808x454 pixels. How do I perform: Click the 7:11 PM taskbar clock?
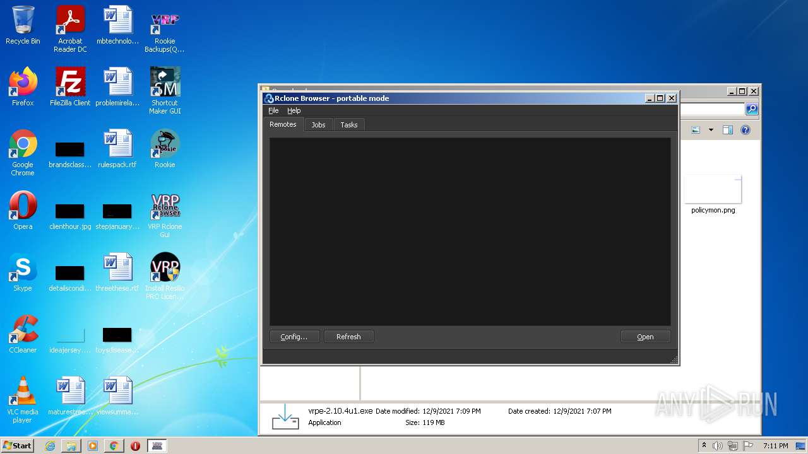pyautogui.click(x=775, y=446)
